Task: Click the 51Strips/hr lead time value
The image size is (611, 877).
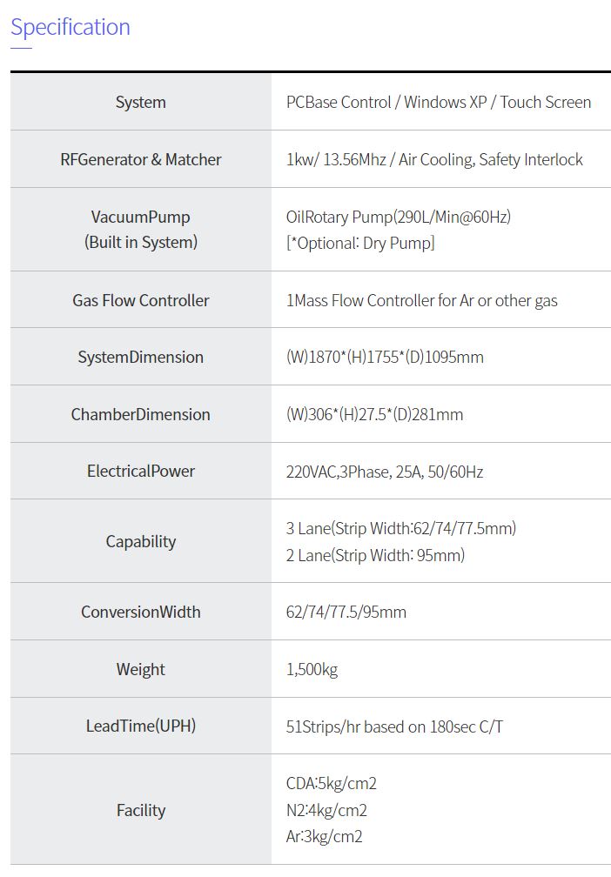Action: 393,726
